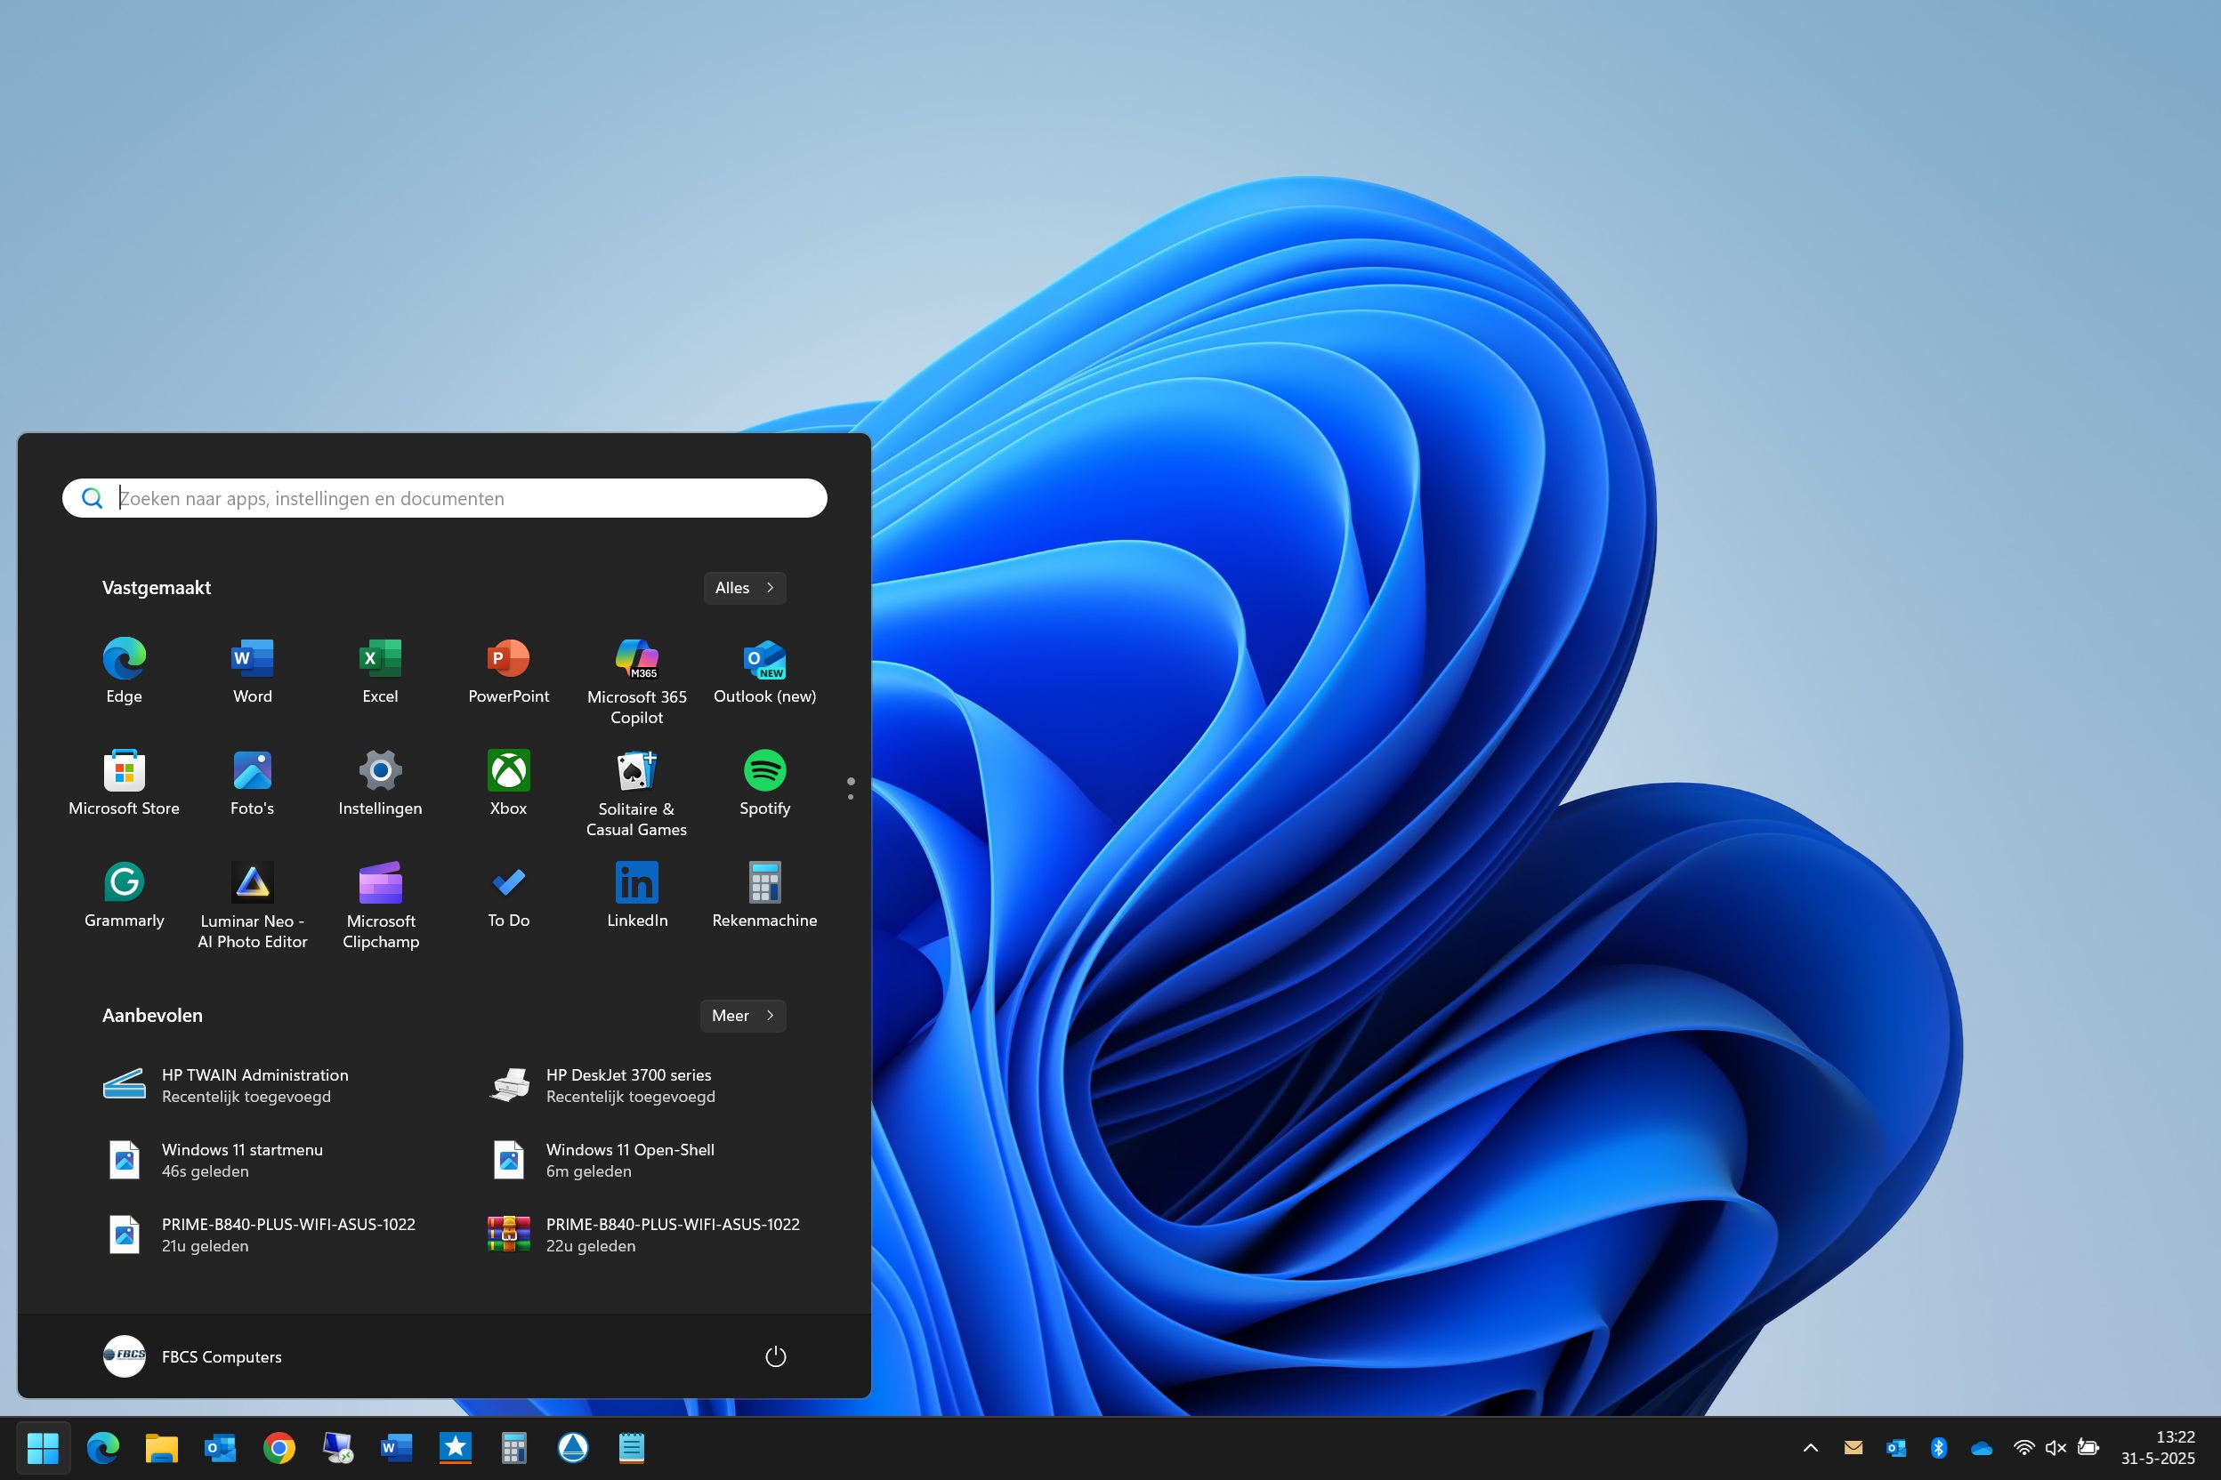
Task: Click the Windows Start button on taskbar
Action: pyautogui.click(x=43, y=1447)
